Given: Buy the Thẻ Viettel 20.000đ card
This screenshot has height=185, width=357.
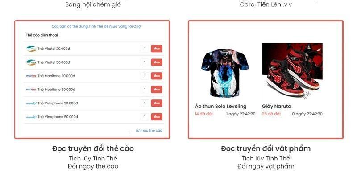Looking at the screenshot, I should [x=157, y=49].
